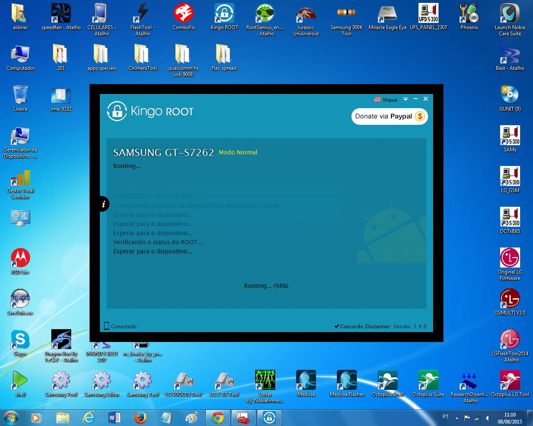Expand the Kingo ROOT menu triangle
The image size is (533, 426).
coord(405,99)
